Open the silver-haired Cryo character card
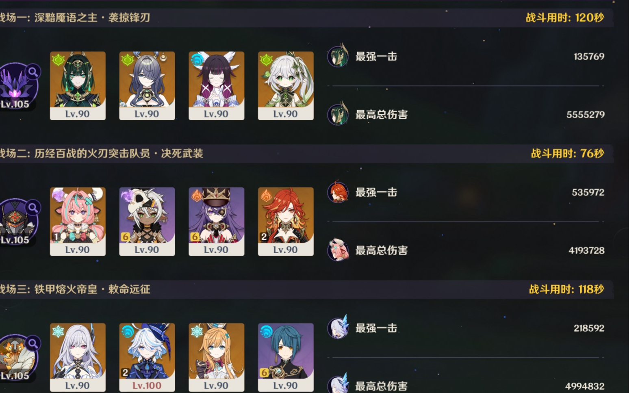The height and width of the screenshot is (393, 629). click(x=78, y=357)
